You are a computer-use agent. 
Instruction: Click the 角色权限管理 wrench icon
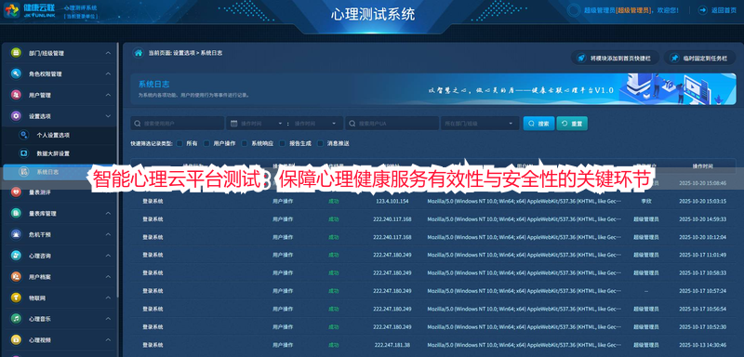[16, 74]
